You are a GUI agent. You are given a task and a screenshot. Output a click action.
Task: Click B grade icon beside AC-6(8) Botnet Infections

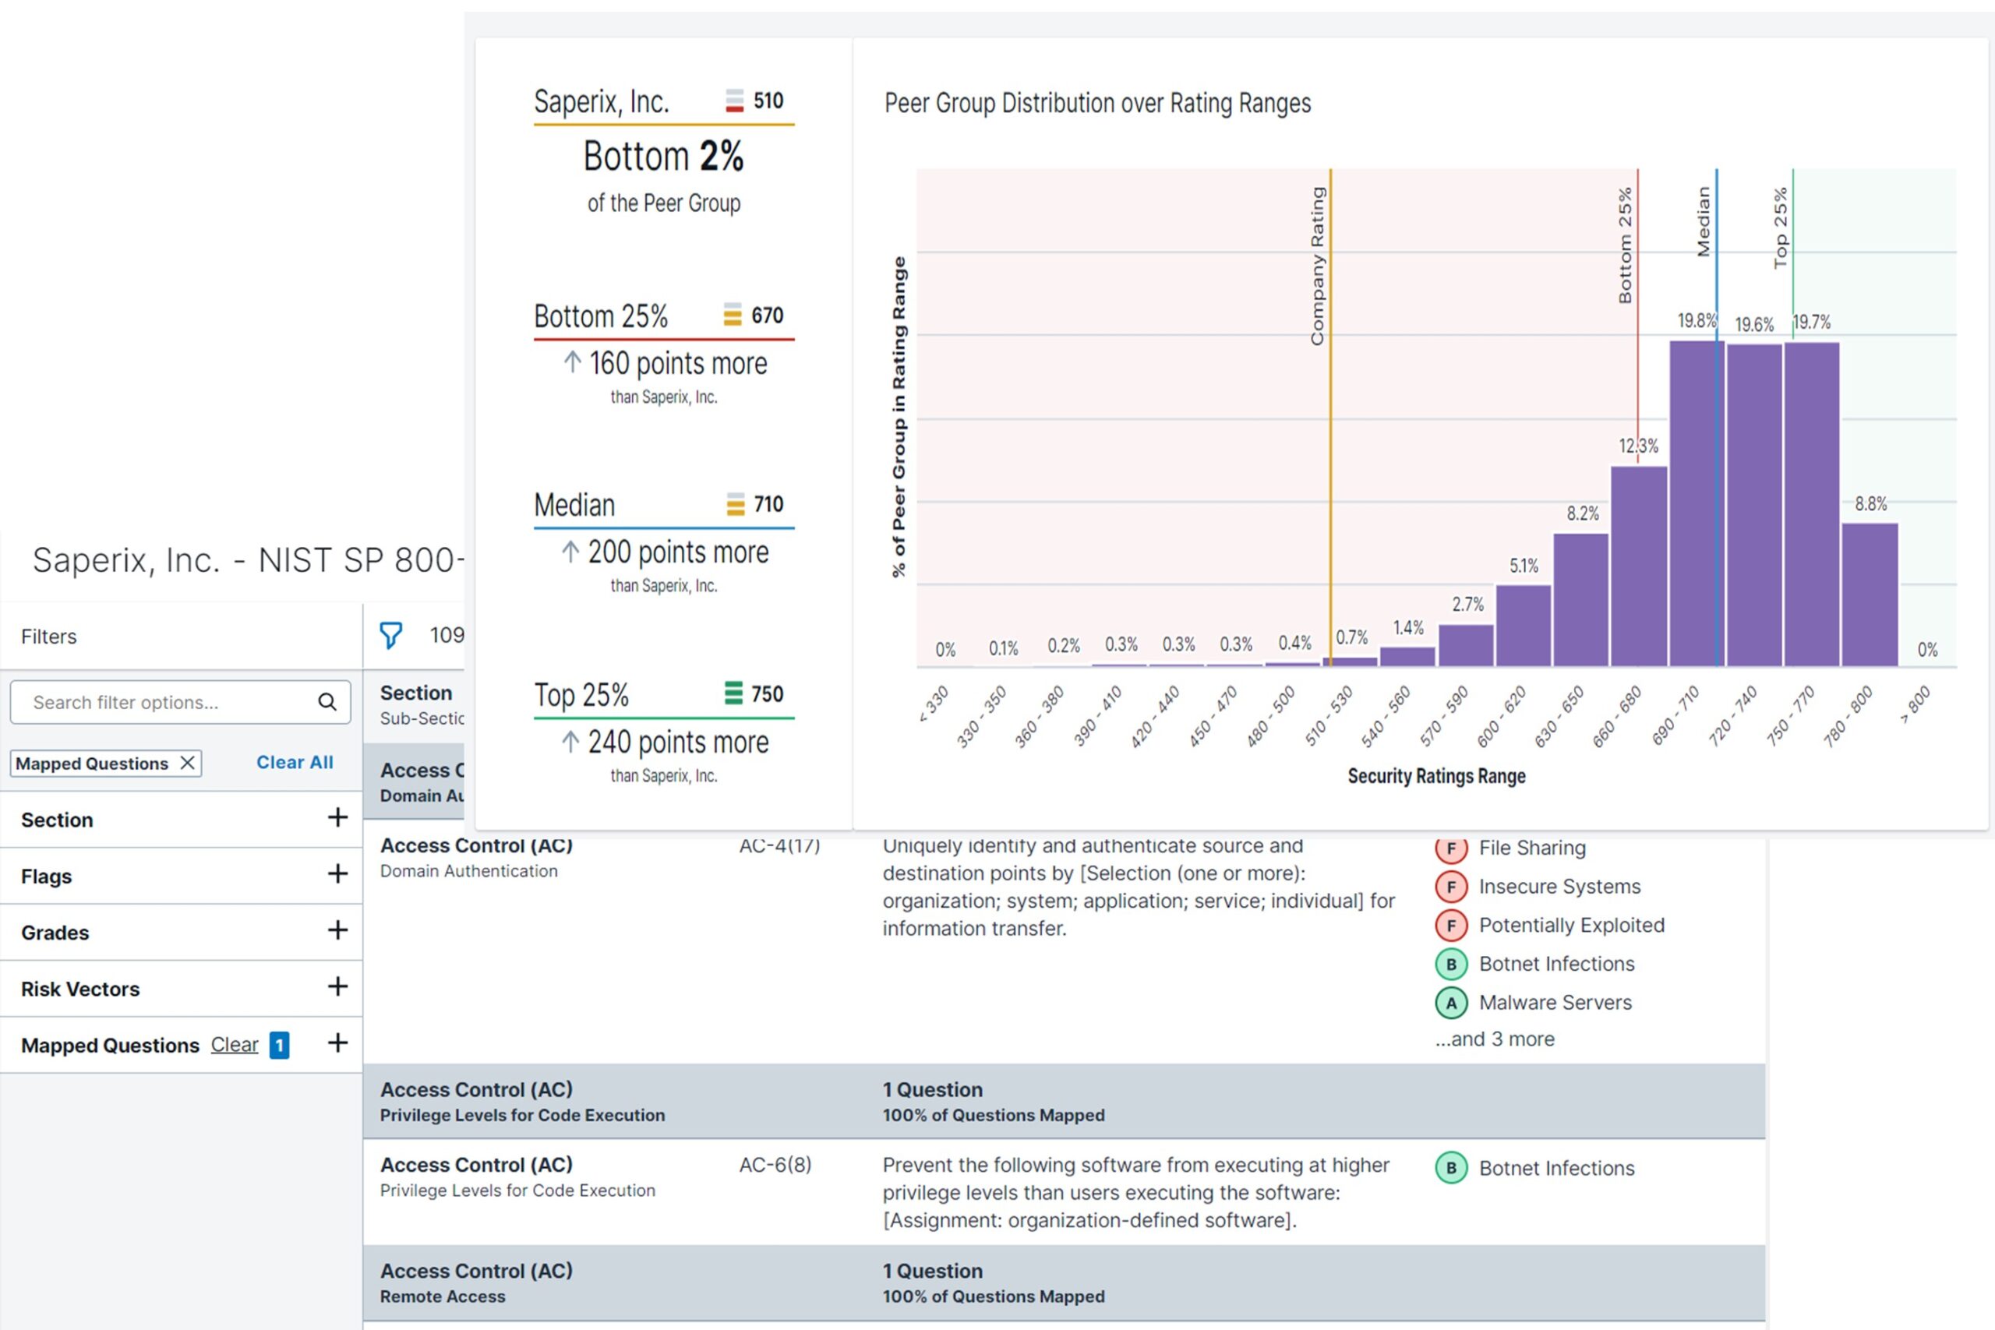[1450, 1168]
